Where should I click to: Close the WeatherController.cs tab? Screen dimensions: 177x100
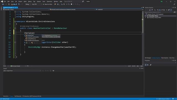[x=17, y=7]
